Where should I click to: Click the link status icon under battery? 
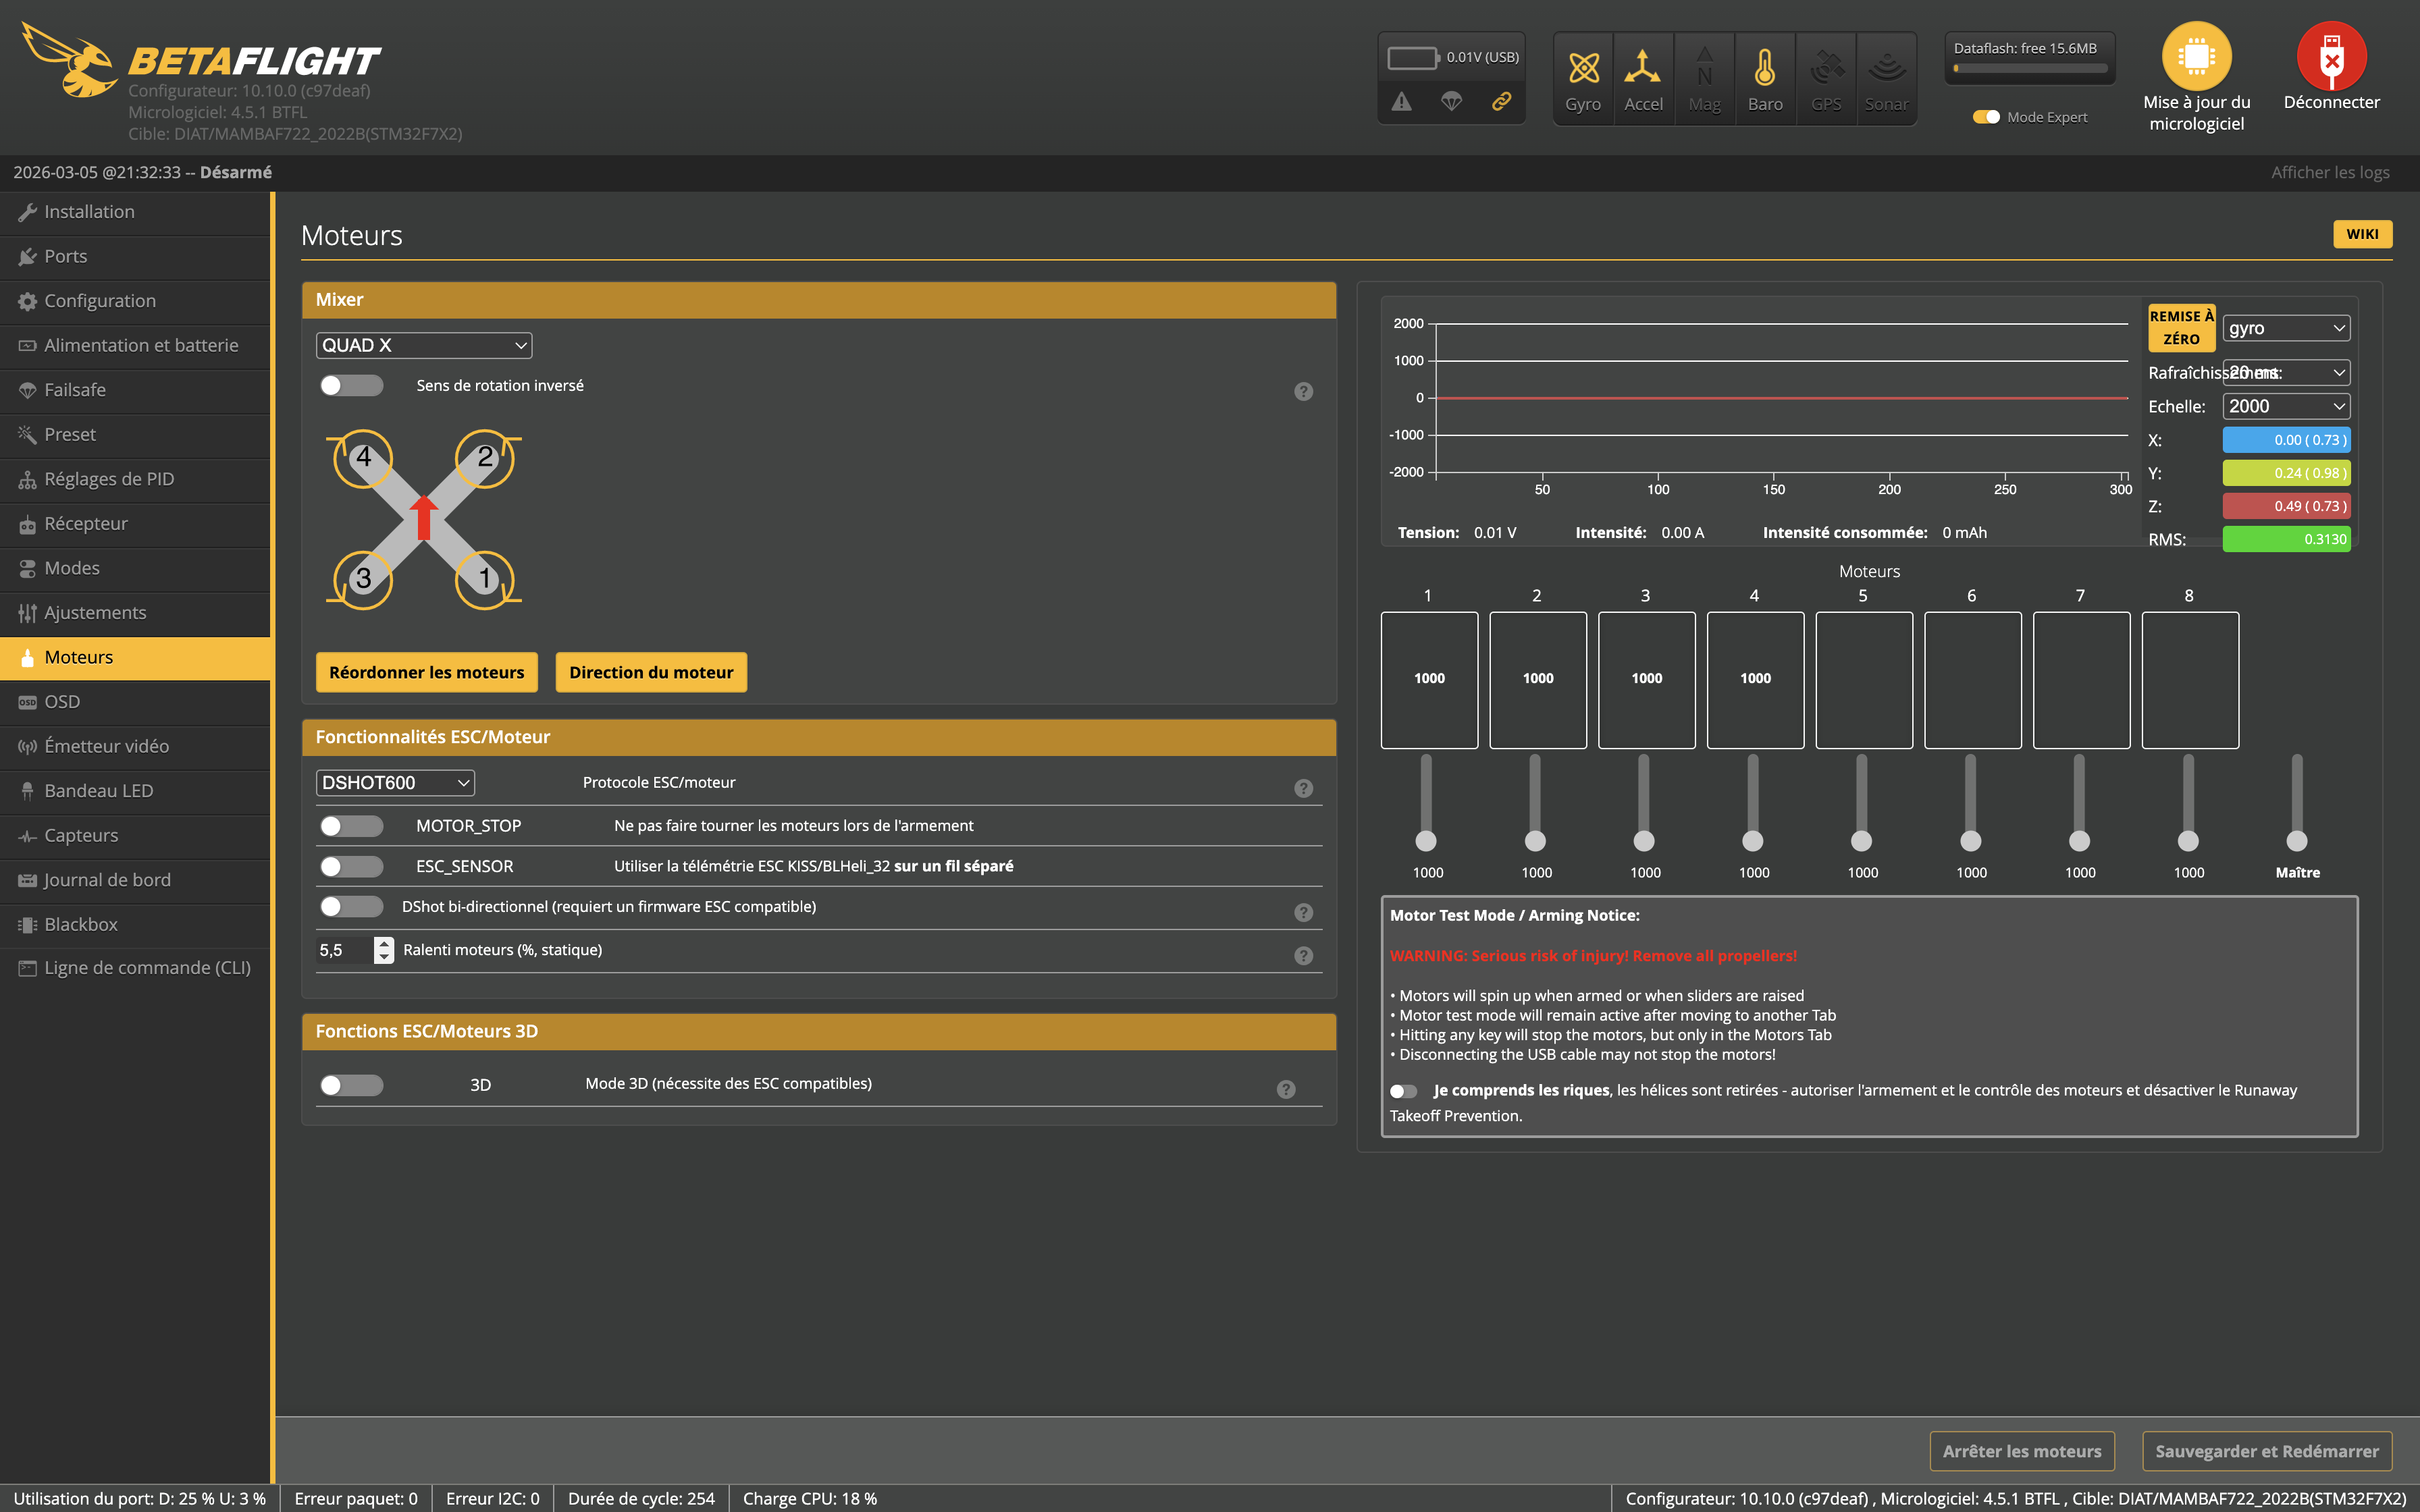1501,101
